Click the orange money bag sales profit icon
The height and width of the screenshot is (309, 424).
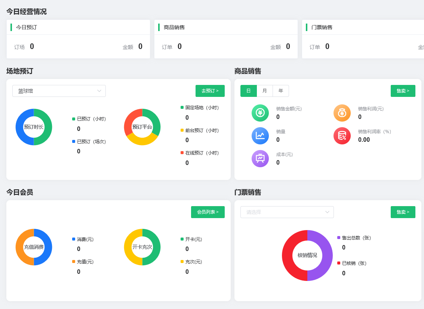(x=342, y=113)
